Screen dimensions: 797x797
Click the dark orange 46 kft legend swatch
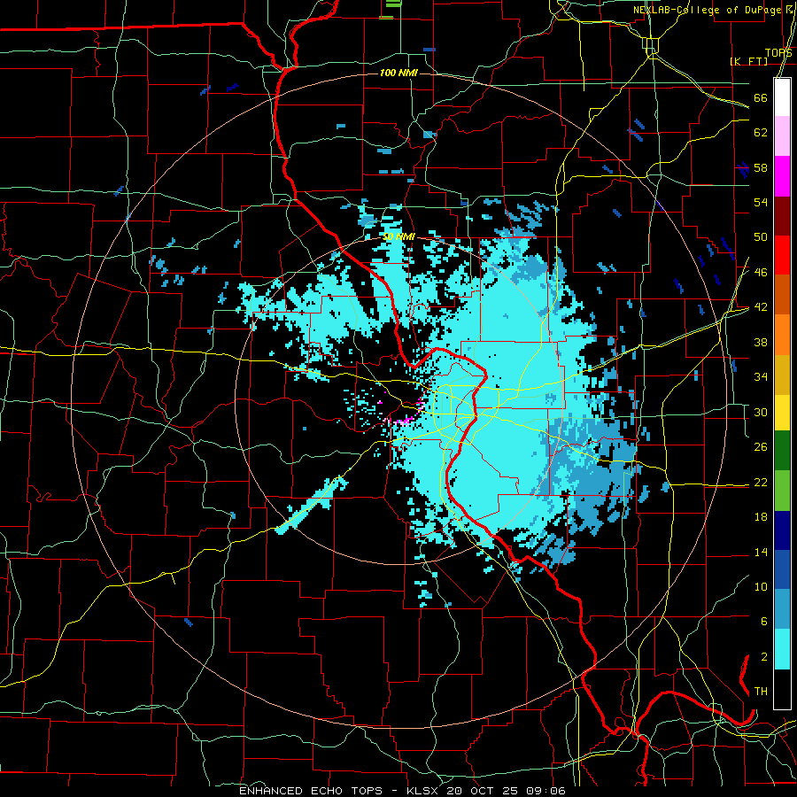[x=782, y=294]
